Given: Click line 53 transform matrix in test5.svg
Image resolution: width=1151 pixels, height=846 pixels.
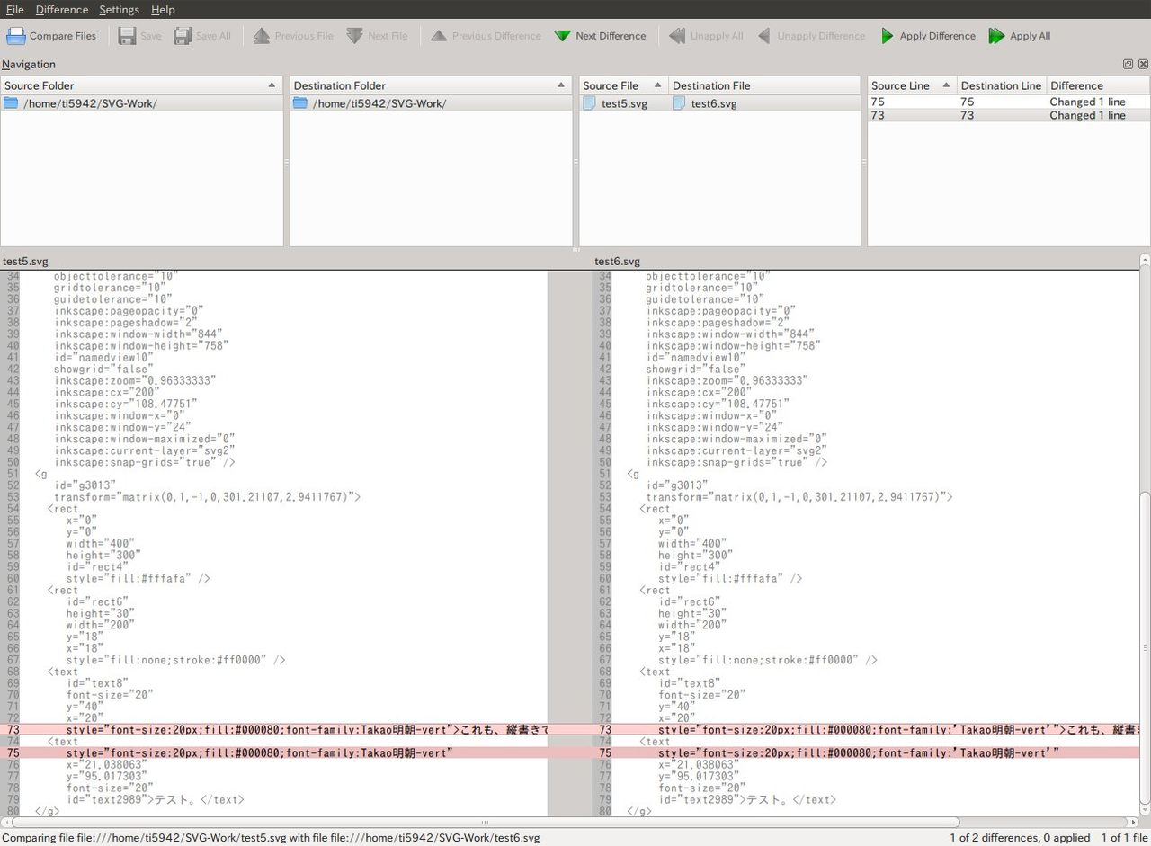Looking at the screenshot, I should [x=207, y=497].
